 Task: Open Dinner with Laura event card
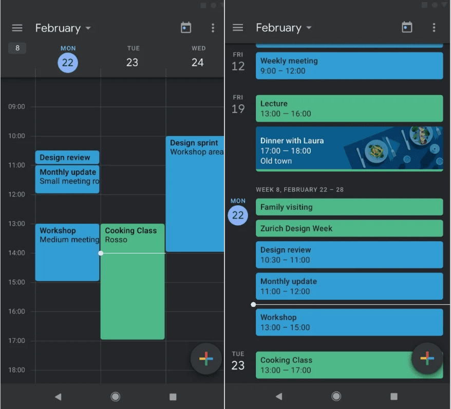click(349, 149)
